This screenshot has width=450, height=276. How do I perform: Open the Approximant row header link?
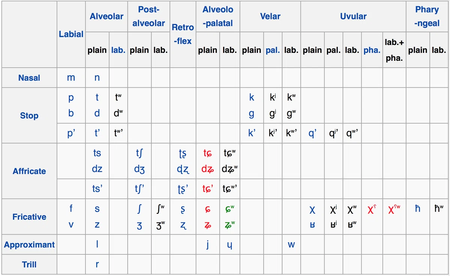tap(29, 245)
